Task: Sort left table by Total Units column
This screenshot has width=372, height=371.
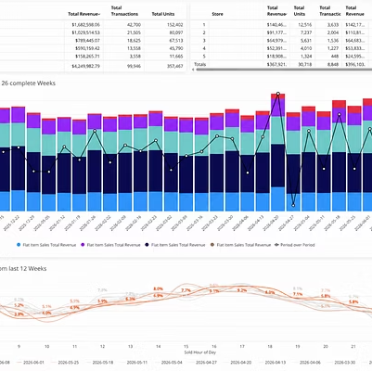Action: [x=163, y=14]
